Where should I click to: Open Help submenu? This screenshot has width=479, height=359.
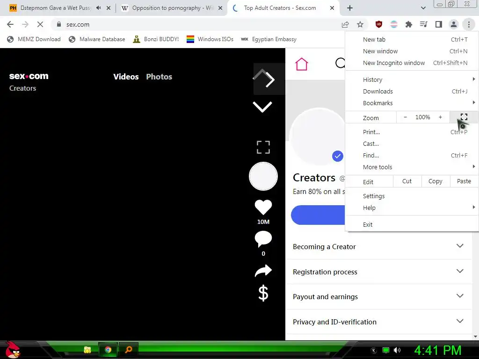(412, 208)
